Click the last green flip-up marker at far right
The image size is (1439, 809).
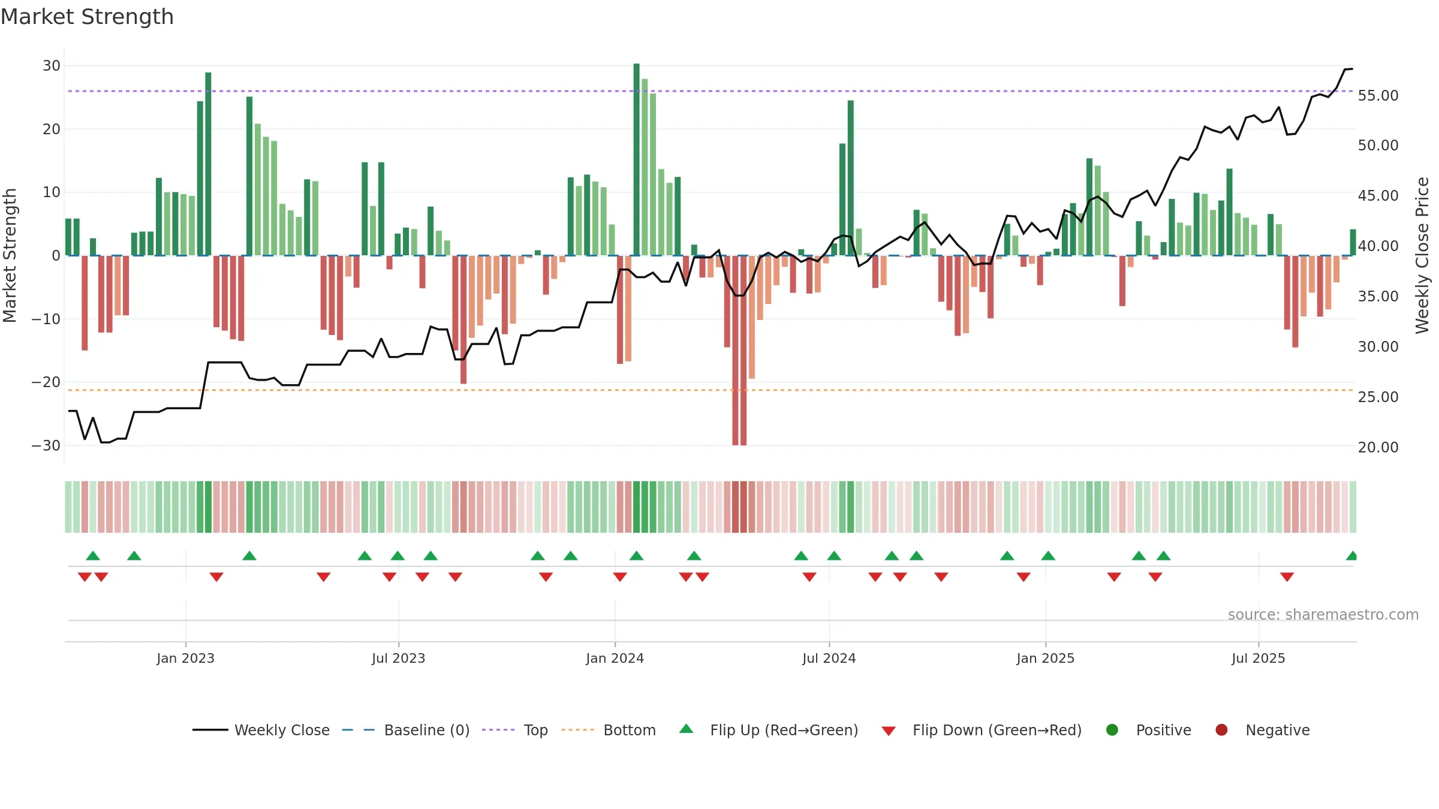[1351, 556]
